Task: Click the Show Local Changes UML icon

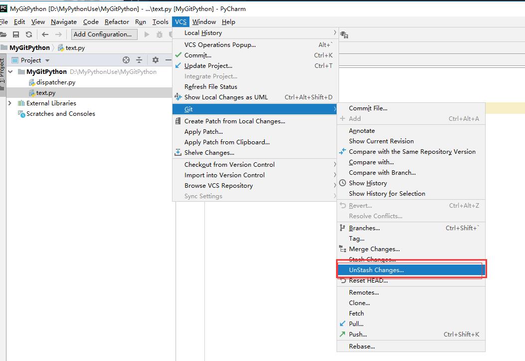Action: pyautogui.click(x=178, y=97)
